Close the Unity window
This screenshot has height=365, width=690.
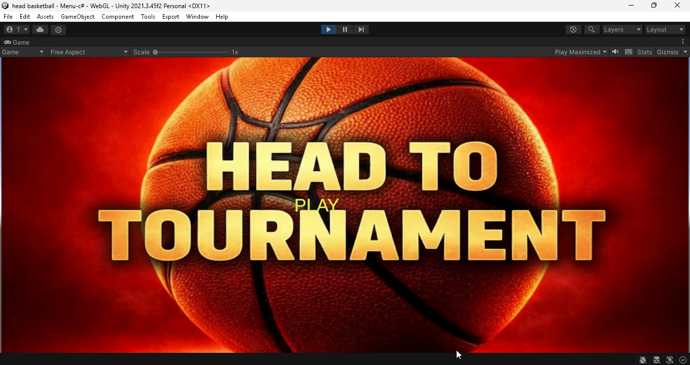click(x=677, y=6)
